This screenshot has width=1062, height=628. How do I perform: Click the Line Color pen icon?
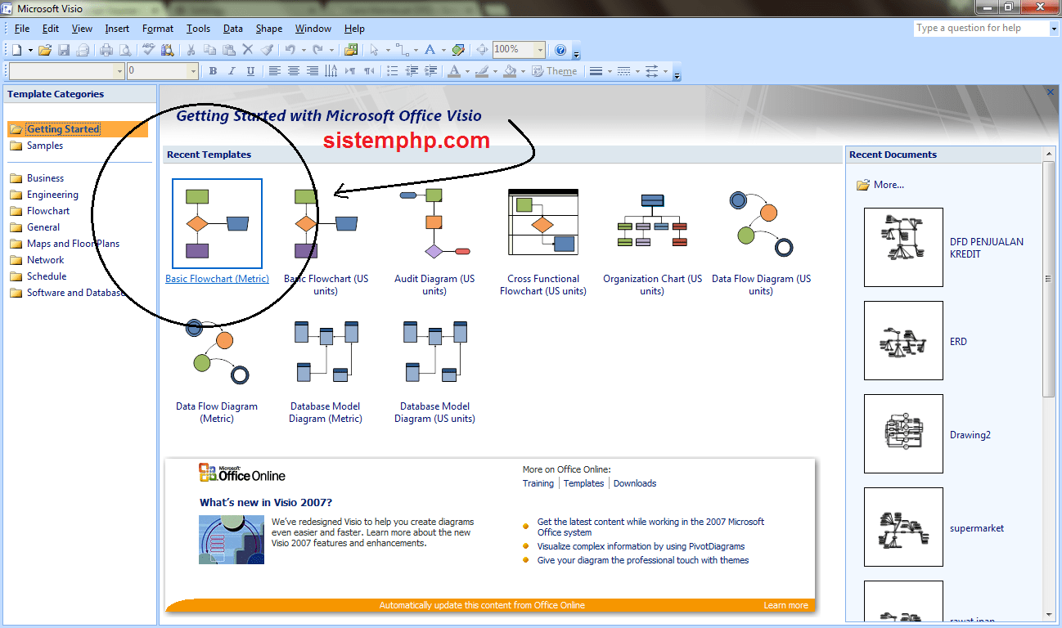coord(481,71)
